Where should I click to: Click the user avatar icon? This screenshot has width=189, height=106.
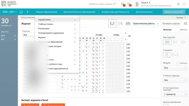coord(137,4)
